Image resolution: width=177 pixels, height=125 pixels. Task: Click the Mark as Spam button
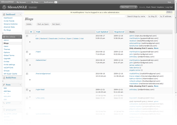[x=43, y=24]
